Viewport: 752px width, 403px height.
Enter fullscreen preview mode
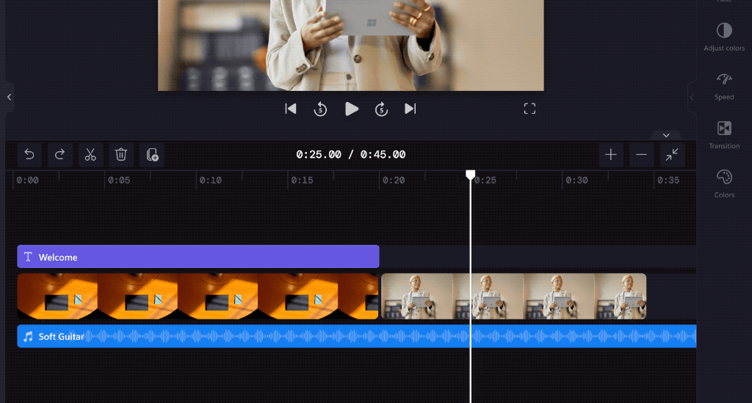[x=529, y=109]
